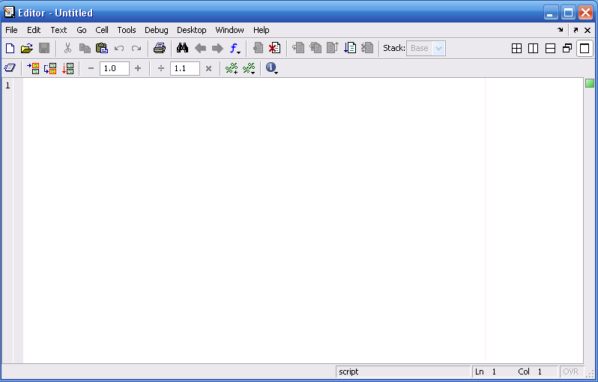Evaluate the entire file icon with red arrow

pos(68,69)
